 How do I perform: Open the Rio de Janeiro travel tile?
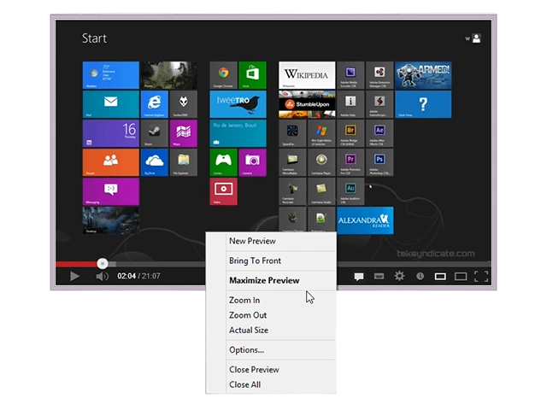238,133
